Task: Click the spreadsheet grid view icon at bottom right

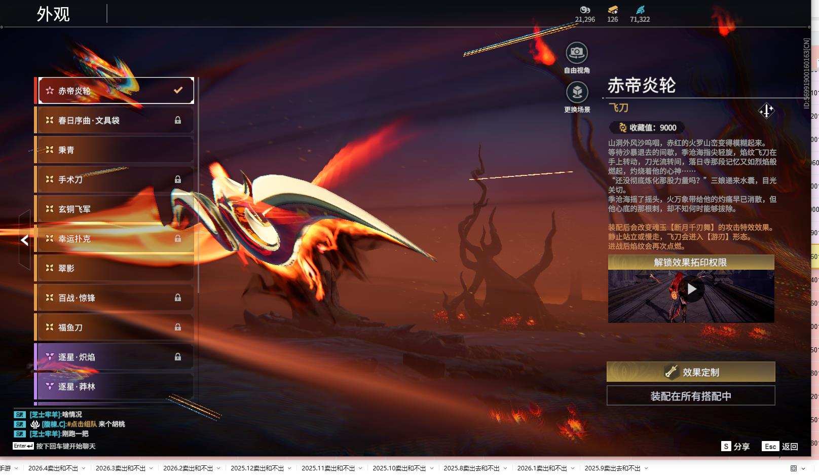Action: (794, 468)
